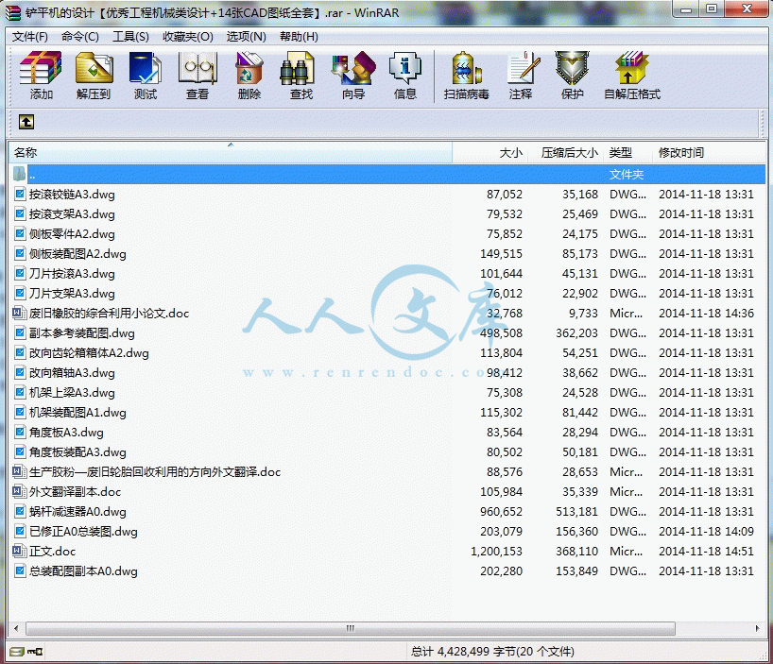The image size is (773, 664).
Task: Minimize the WinRAR window
Action: pyautogui.click(x=688, y=9)
